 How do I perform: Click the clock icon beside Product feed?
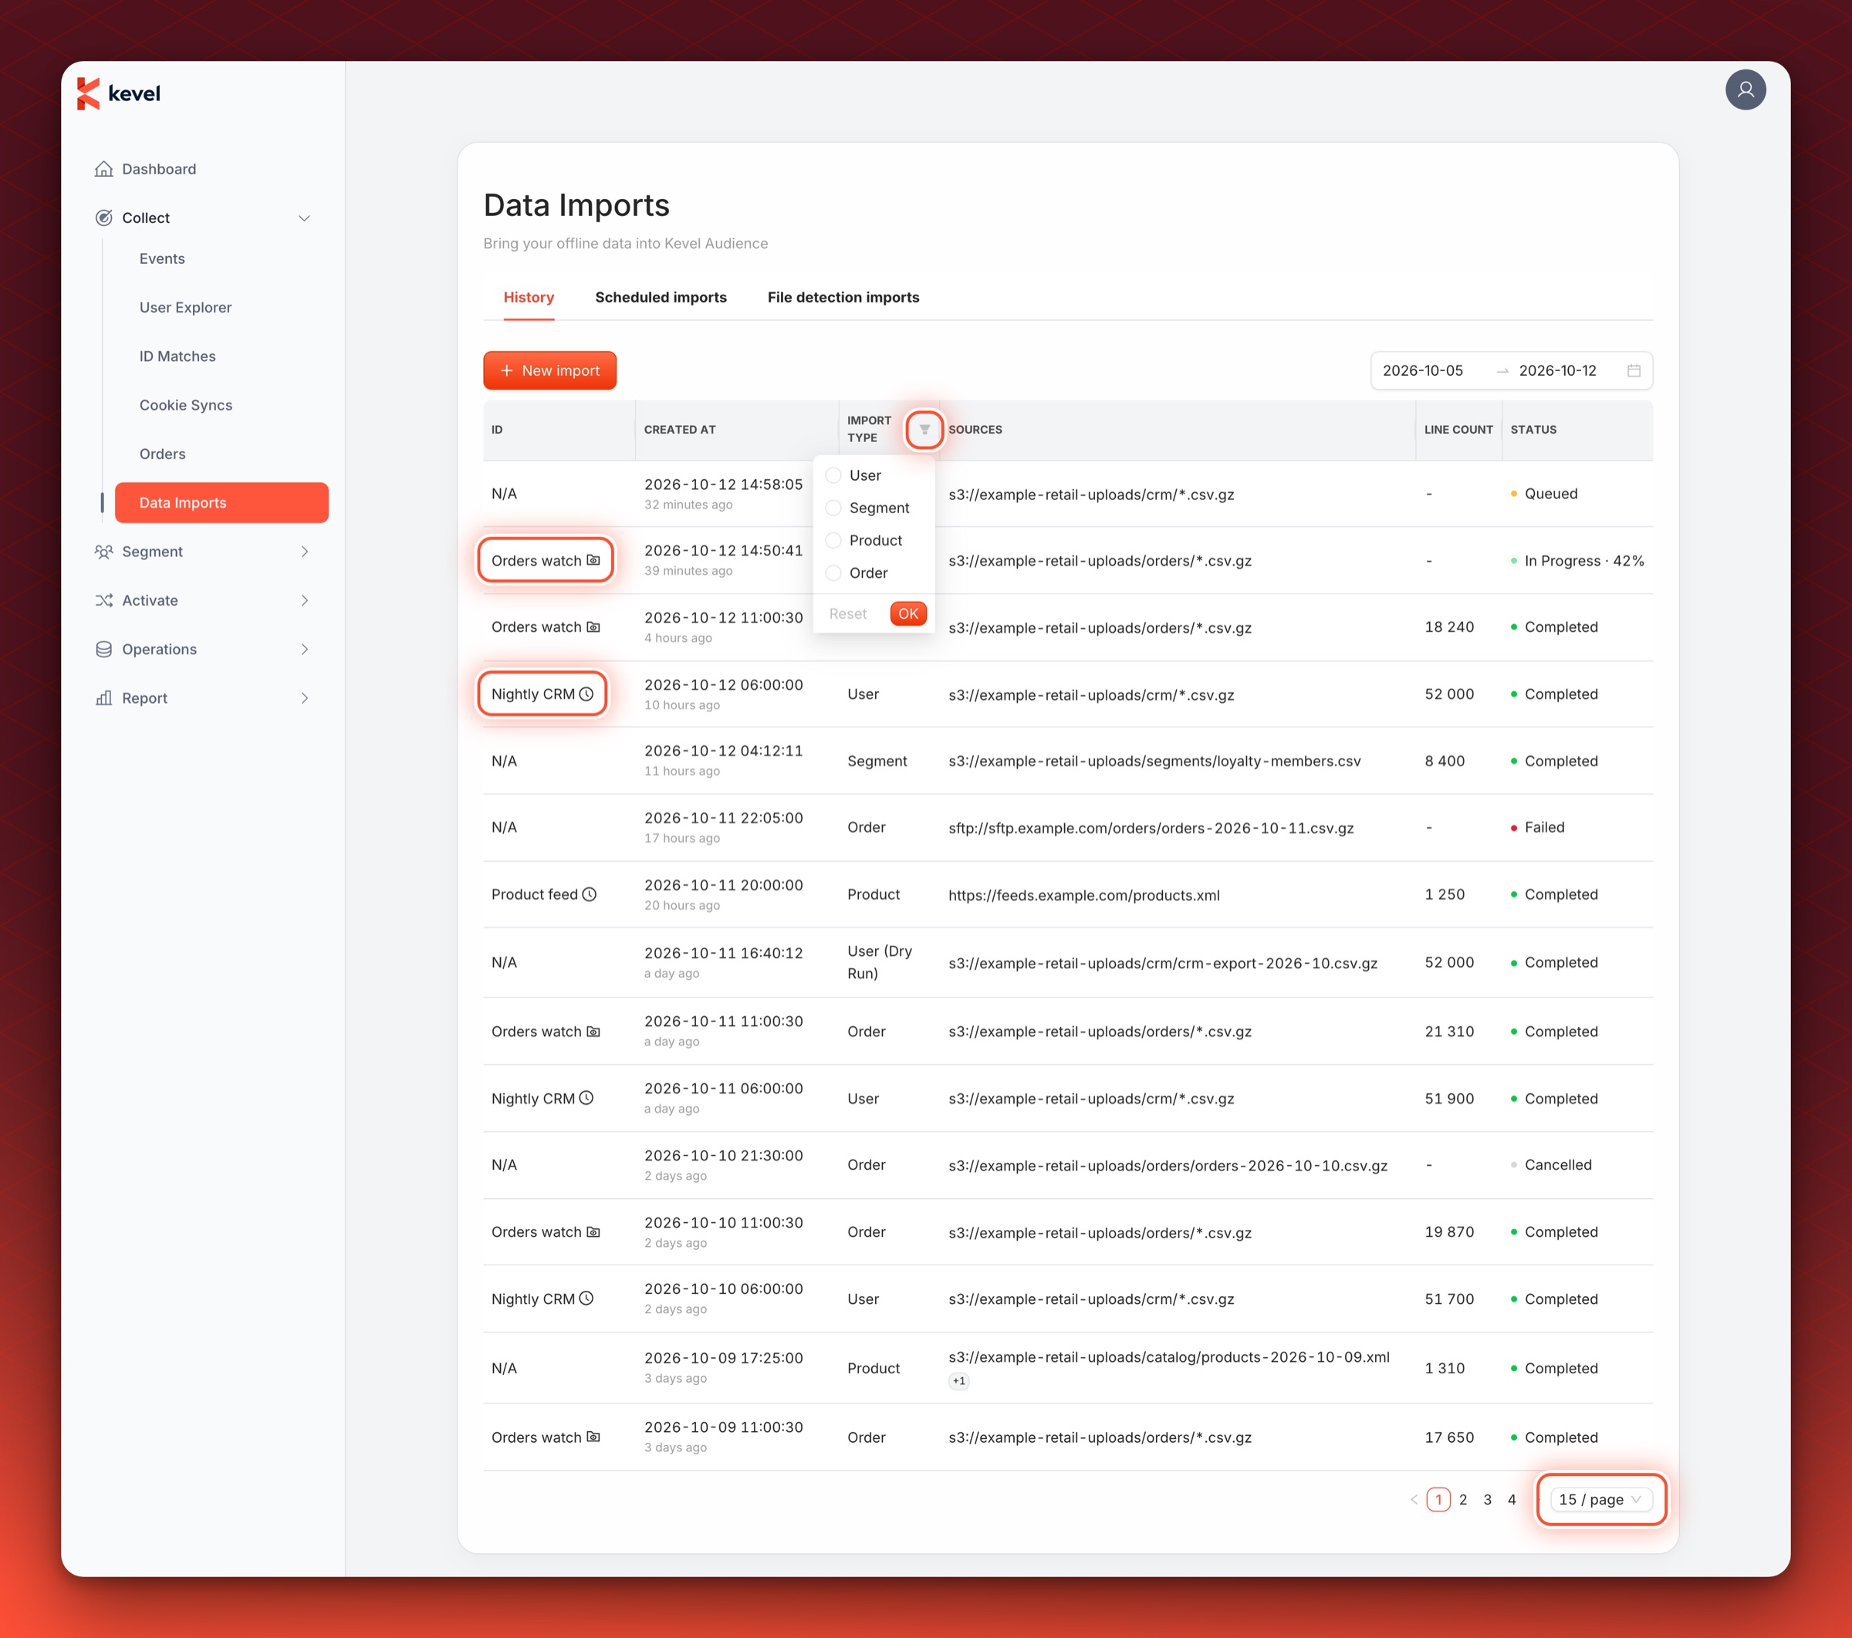(589, 894)
